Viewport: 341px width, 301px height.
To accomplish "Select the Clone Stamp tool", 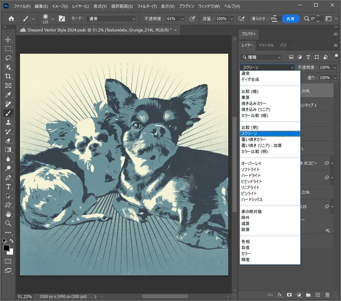I will 8,122.
